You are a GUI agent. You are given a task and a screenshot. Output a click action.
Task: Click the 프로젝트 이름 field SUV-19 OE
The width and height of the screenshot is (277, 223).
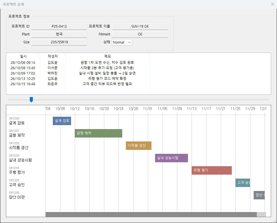click(x=140, y=26)
